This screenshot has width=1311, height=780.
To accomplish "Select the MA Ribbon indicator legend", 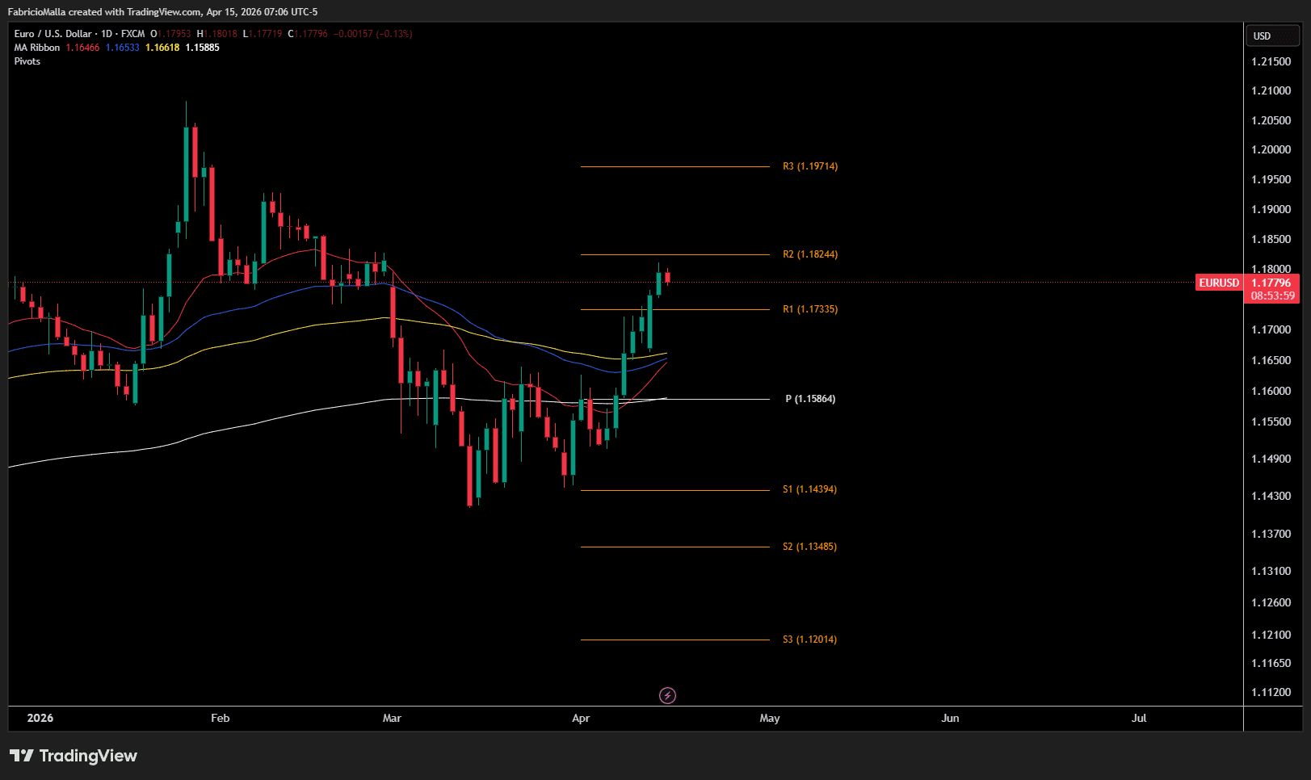I will click(37, 48).
